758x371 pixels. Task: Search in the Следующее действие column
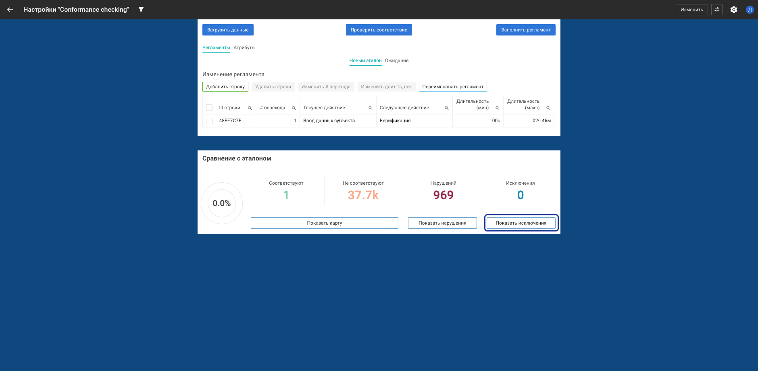(x=447, y=108)
